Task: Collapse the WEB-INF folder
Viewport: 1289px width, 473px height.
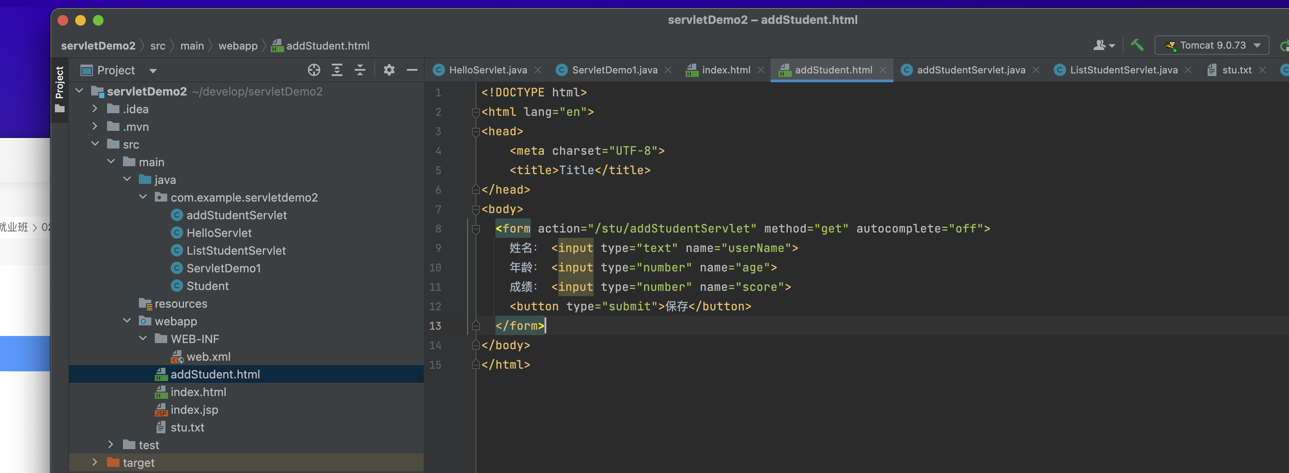Action: click(x=143, y=339)
